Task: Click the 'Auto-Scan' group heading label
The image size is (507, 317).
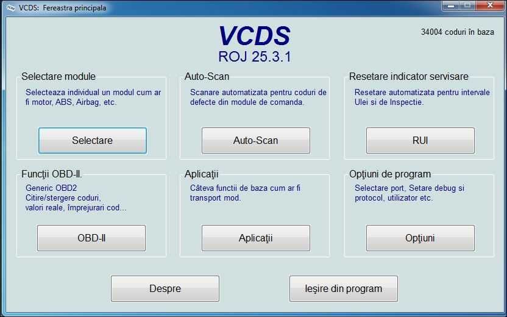Action: tap(207, 76)
